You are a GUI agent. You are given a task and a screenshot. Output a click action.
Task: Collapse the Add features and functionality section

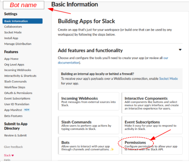(x=180, y=50)
